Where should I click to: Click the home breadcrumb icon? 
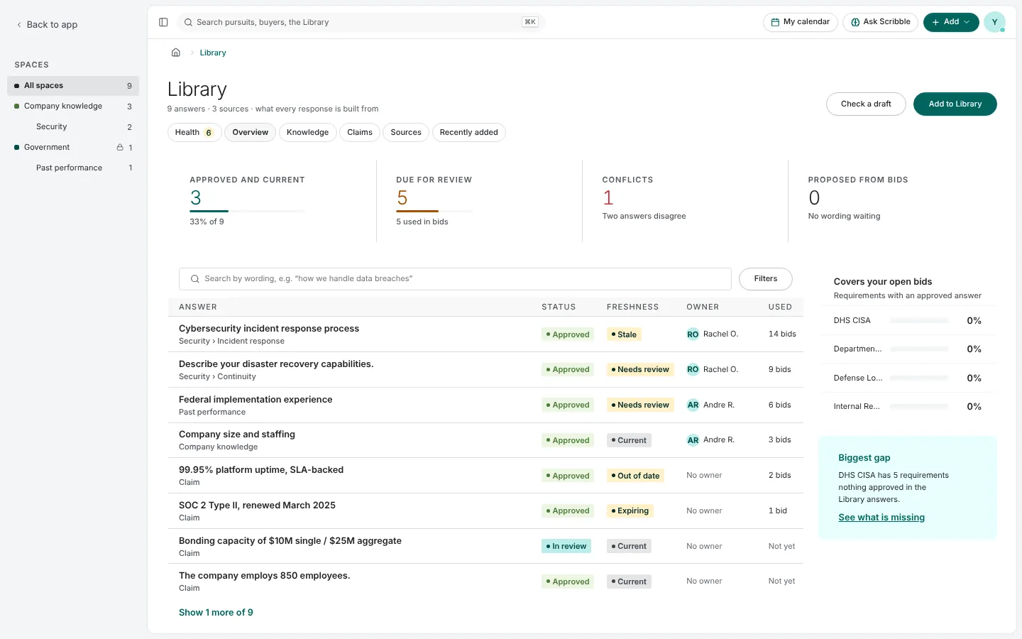(176, 53)
